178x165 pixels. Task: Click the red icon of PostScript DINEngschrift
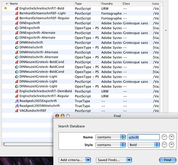(x=17, y=23)
